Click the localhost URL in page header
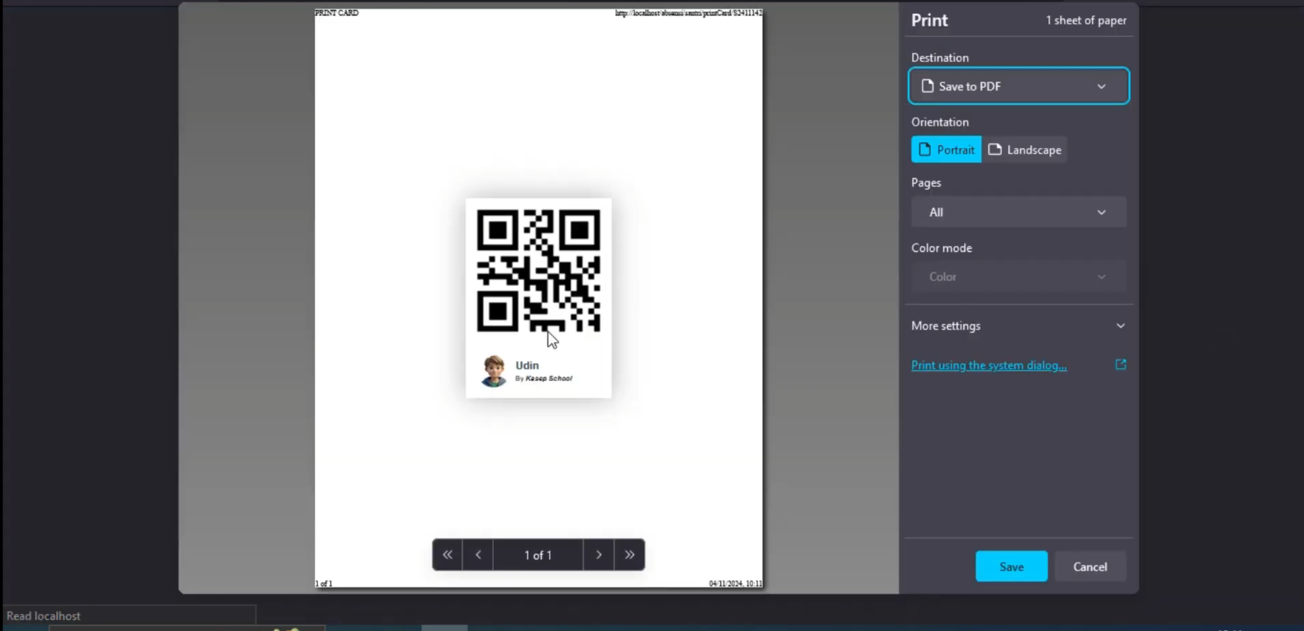Image resolution: width=1304 pixels, height=631 pixels. 688,13
